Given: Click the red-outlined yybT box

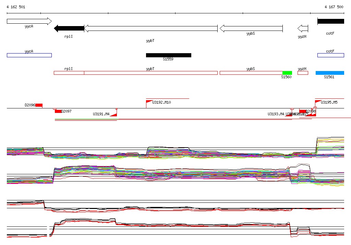Looking at the screenshot, I should click(151, 73).
